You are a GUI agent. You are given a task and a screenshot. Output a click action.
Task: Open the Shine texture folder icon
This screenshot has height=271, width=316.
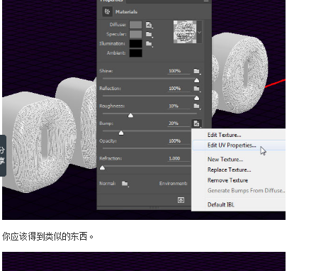pyautogui.click(x=197, y=71)
